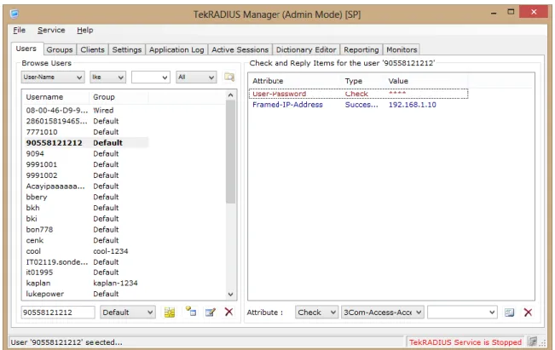The image size is (555, 350).
Task: Open the 'like' operator dropdown
Action: (107, 77)
